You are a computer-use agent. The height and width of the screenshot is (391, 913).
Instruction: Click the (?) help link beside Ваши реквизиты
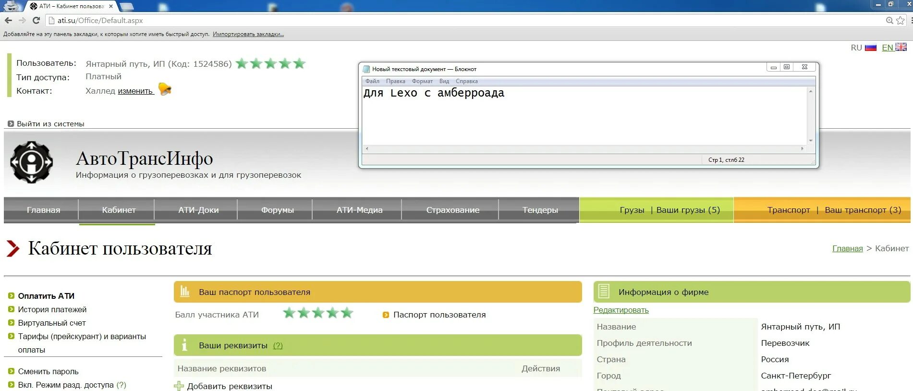pyautogui.click(x=278, y=345)
